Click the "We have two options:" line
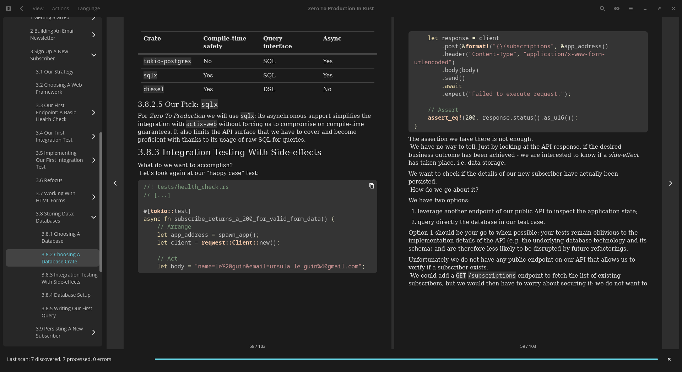Image resolution: width=682 pixels, height=372 pixels. (439, 201)
